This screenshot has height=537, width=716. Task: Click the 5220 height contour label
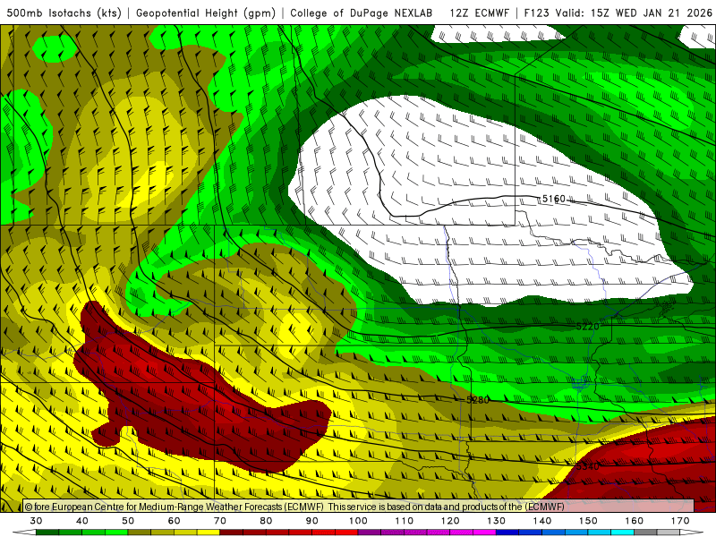click(587, 326)
